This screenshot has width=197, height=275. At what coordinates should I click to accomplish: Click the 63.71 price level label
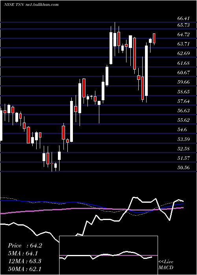[x=183, y=44]
